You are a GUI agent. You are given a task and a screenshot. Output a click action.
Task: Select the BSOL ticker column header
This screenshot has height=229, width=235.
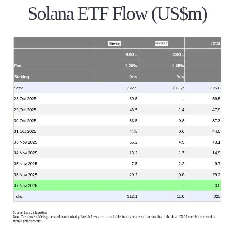click(x=131, y=55)
